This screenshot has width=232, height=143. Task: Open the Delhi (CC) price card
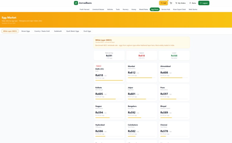[109, 73]
